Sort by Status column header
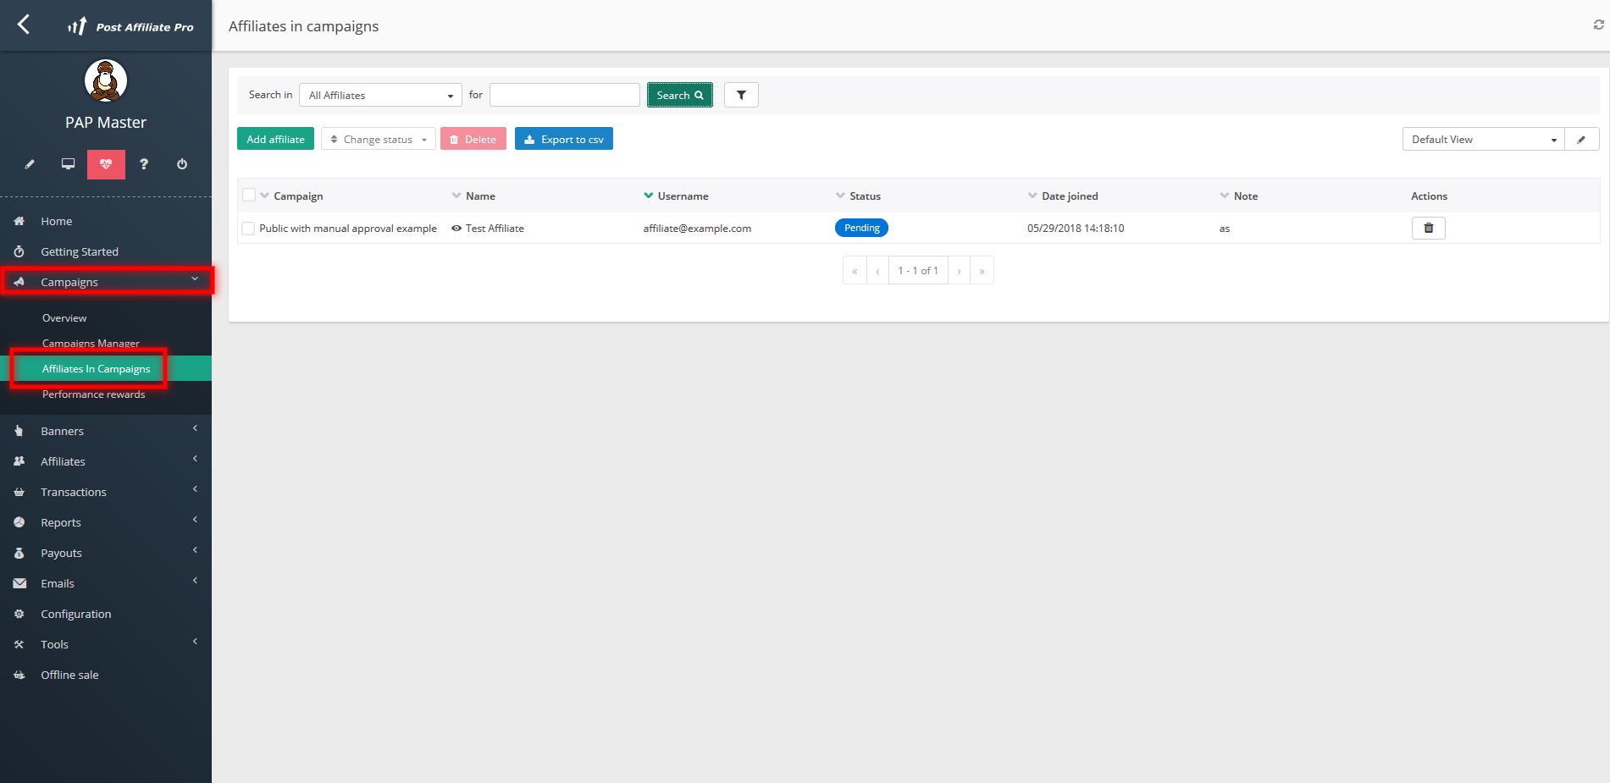The width and height of the screenshot is (1610, 783). coord(865,196)
